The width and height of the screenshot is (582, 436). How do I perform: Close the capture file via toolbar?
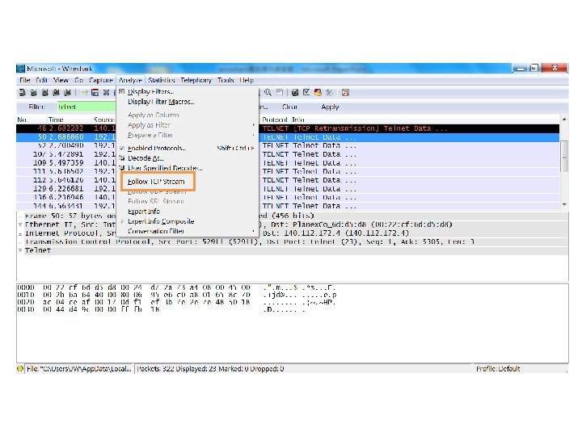coord(106,93)
